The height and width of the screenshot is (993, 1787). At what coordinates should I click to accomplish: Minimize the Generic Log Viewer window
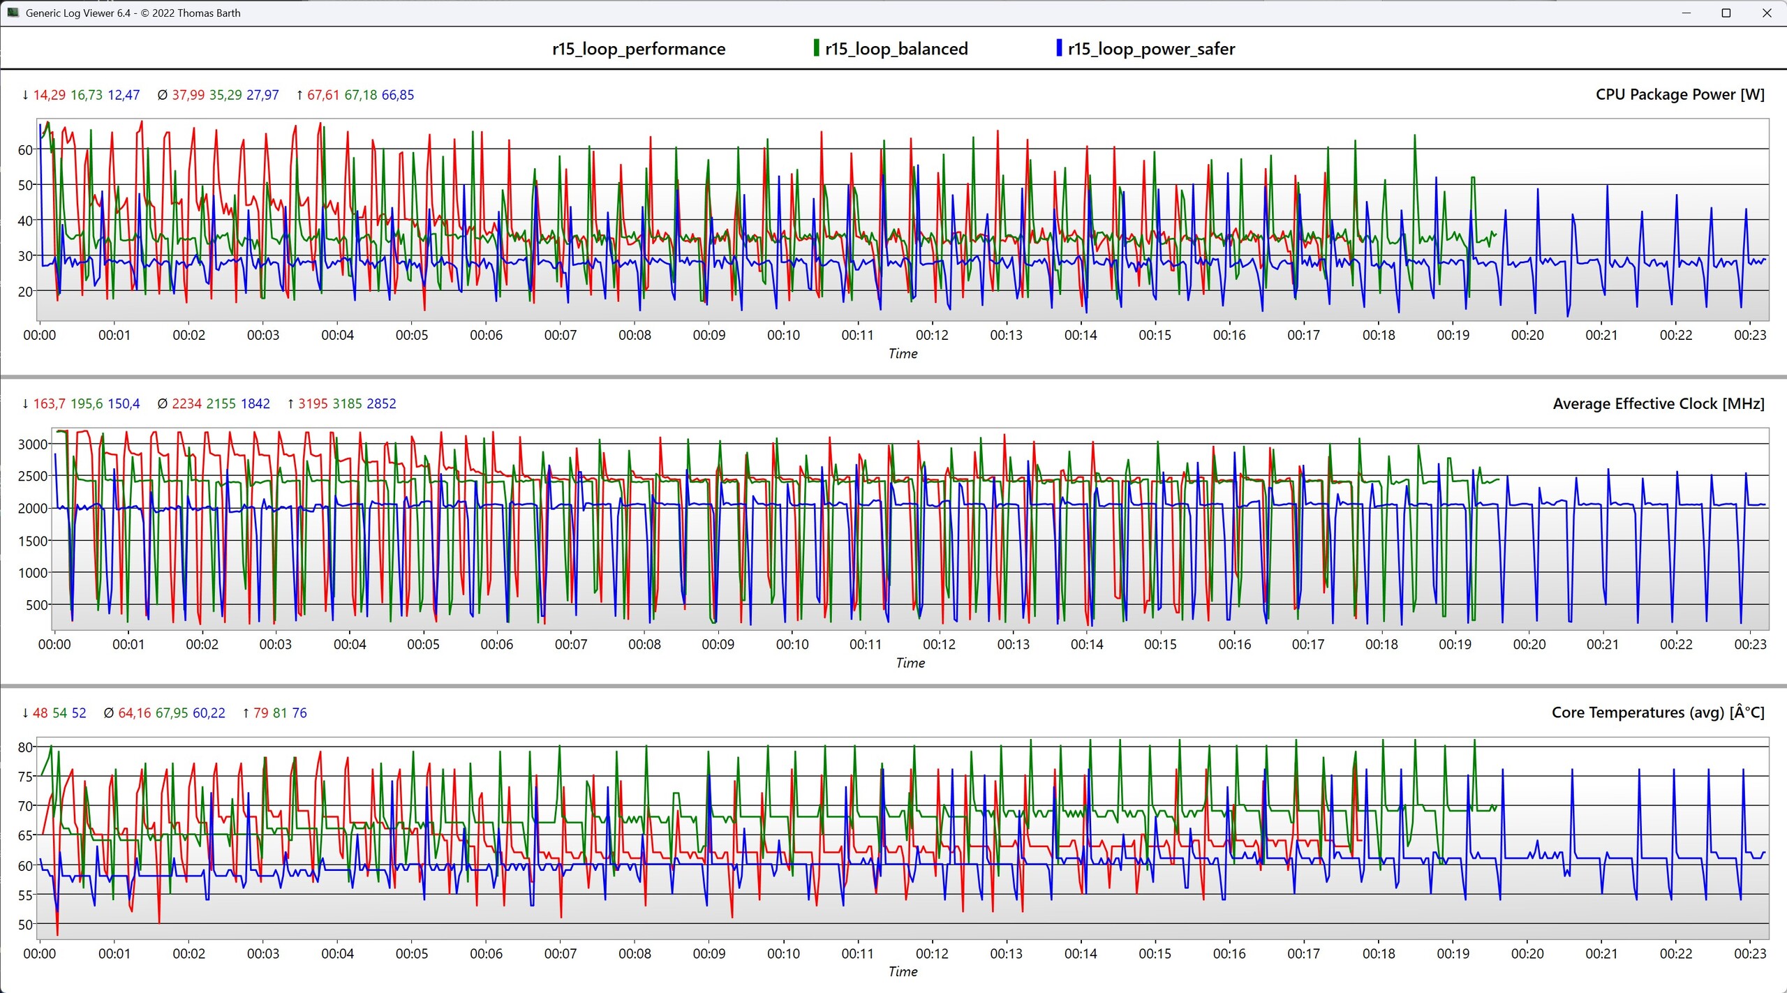pyautogui.click(x=1686, y=13)
